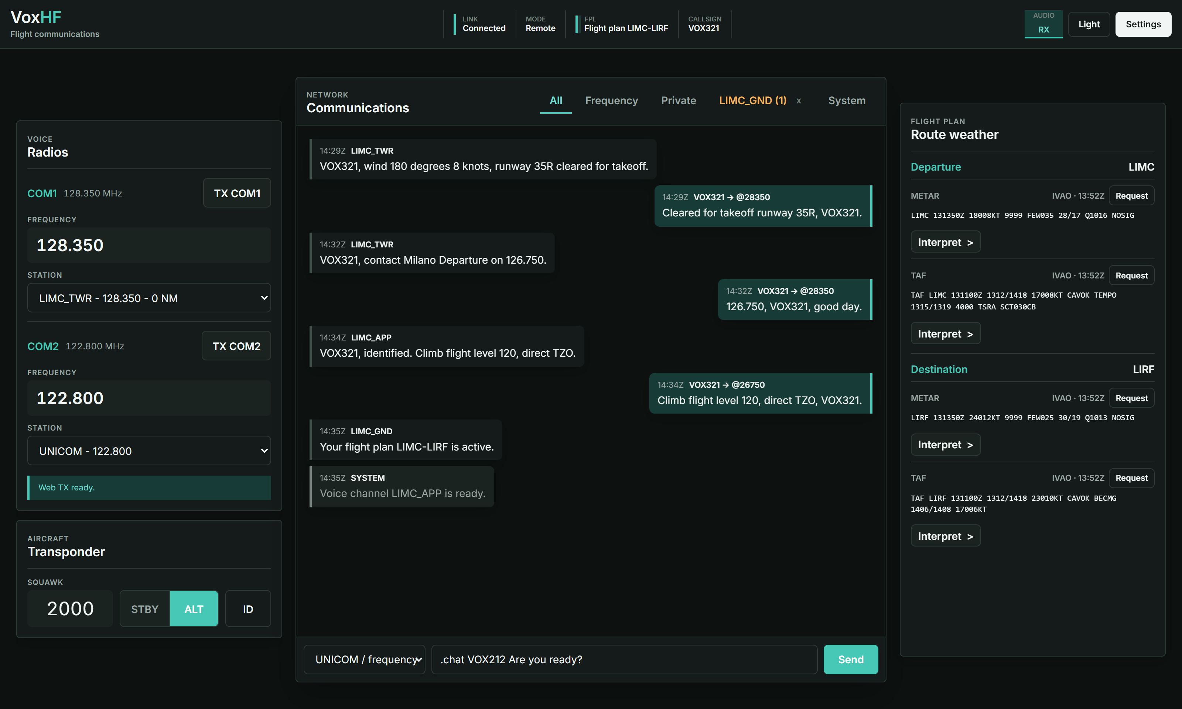1182x709 pixels.
Task: Click the Web TX ready status bar
Action: click(149, 487)
